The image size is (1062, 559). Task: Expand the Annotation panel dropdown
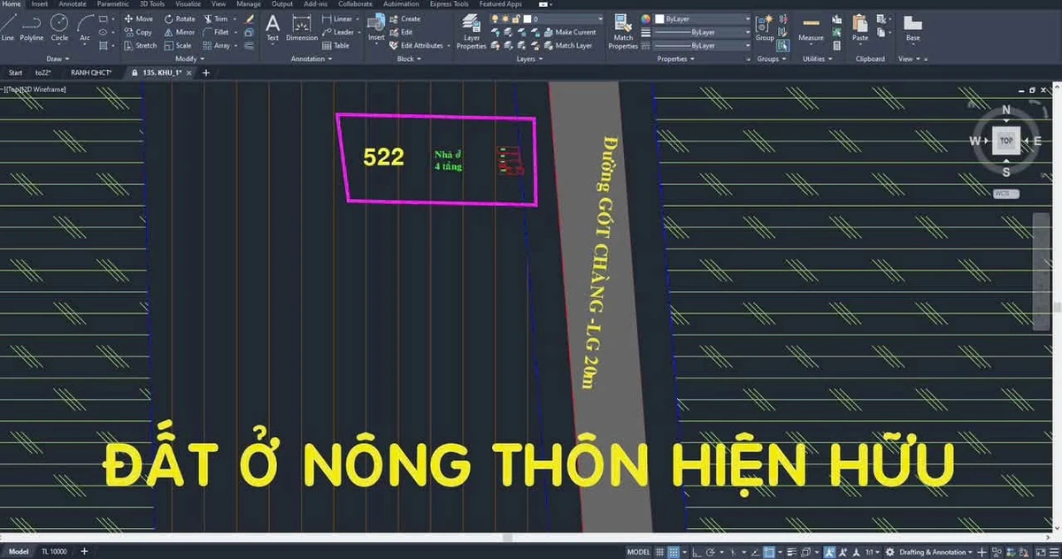[312, 58]
